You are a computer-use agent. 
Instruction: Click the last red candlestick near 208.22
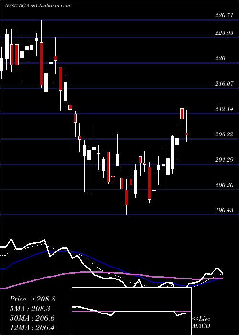[187, 134]
